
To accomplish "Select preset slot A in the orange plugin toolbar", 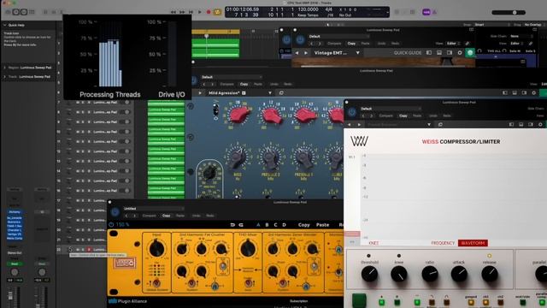I will 258,225.
